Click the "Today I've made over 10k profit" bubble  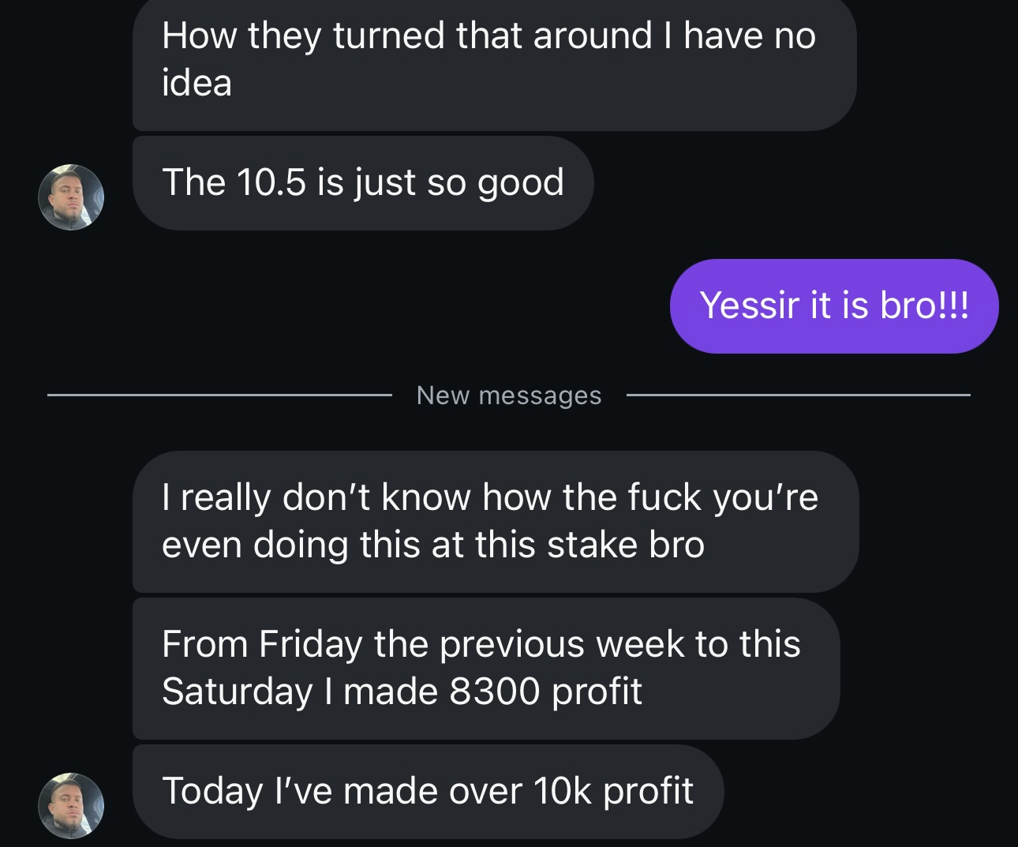click(427, 792)
